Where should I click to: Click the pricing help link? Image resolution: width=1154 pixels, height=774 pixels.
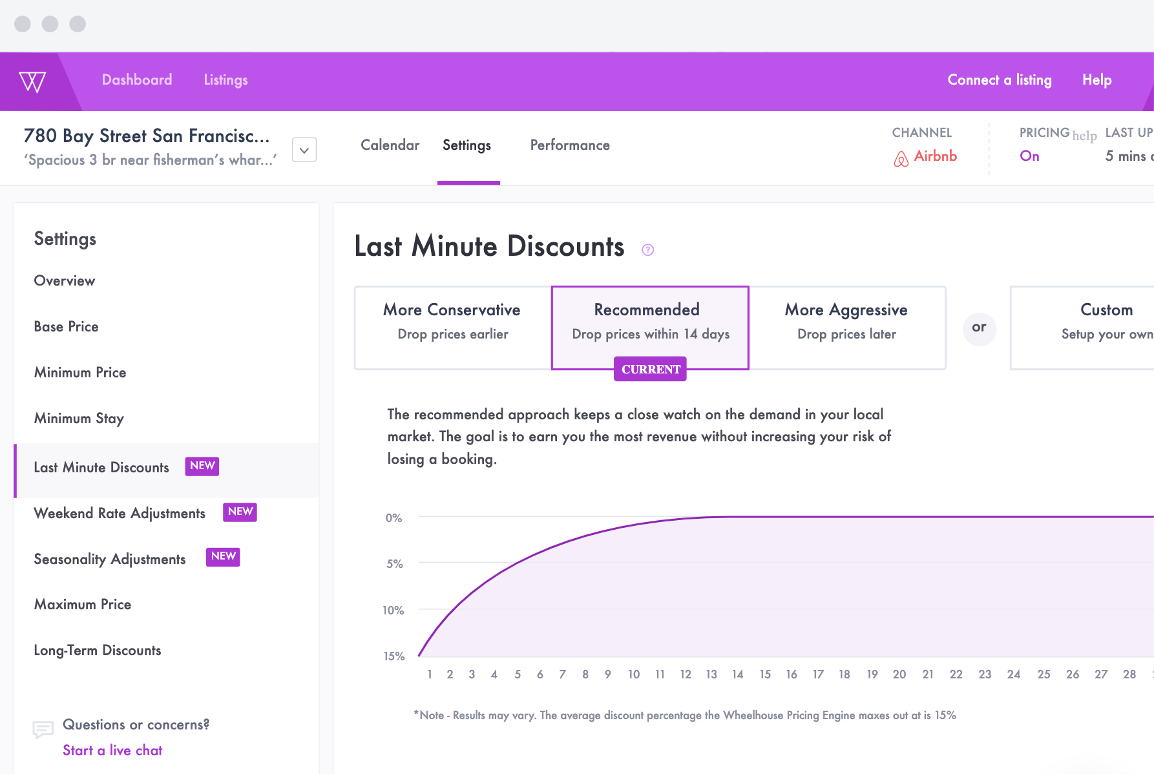tap(1085, 136)
